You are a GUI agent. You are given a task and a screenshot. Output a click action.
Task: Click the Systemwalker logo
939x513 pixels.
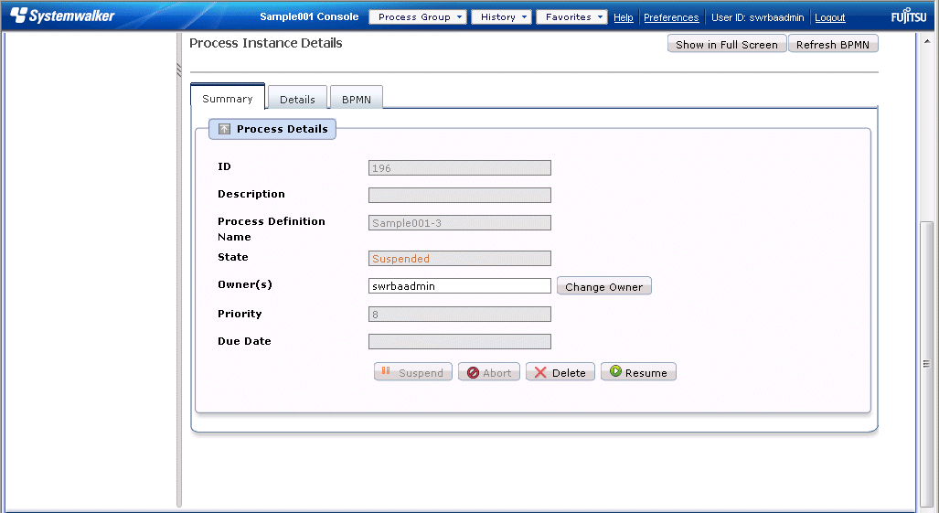point(61,16)
